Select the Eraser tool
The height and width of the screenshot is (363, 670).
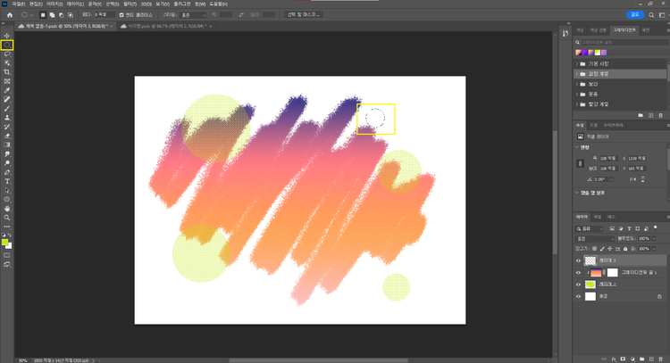click(x=7, y=136)
